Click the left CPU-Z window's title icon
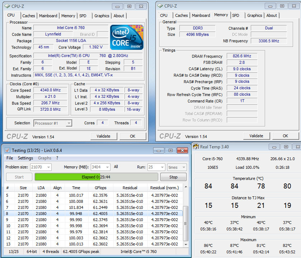Image resolution: width=301 pixels, height=258 pixels. click(8, 6)
